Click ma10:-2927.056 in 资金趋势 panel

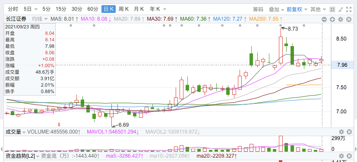tap(170, 156)
